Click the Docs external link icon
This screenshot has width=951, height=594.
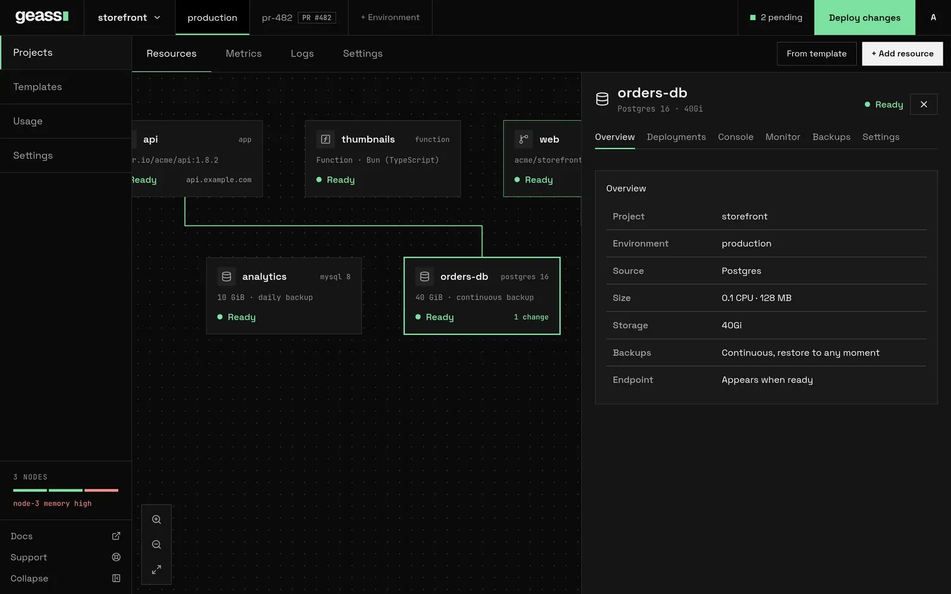click(116, 536)
